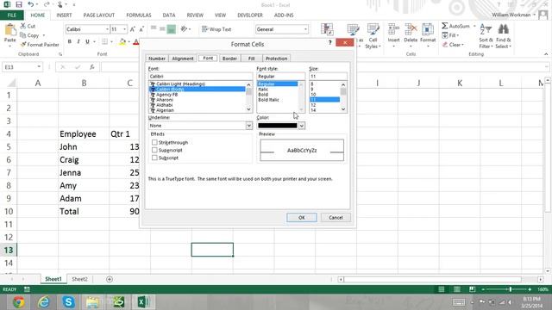Click the Orientation text angle icon

tap(184, 29)
